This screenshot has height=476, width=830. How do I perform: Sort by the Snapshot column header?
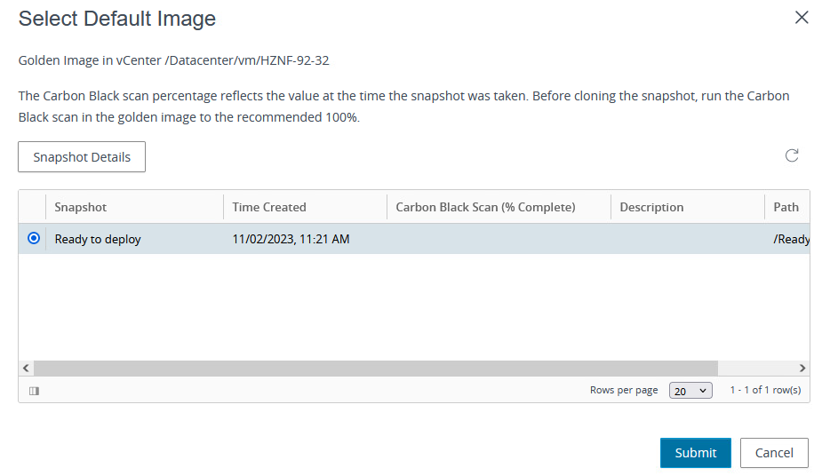pos(81,207)
